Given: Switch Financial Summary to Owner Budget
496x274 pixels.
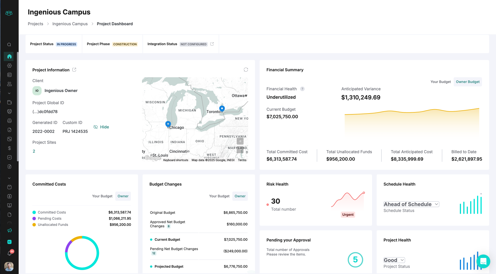Looking at the screenshot, I should tap(468, 82).
